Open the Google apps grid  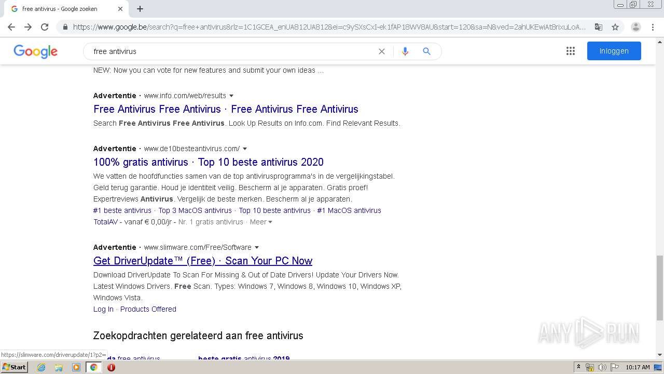click(x=571, y=51)
